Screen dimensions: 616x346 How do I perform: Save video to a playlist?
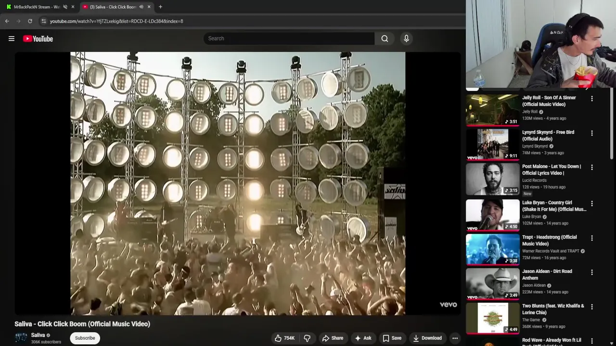pos(392,338)
